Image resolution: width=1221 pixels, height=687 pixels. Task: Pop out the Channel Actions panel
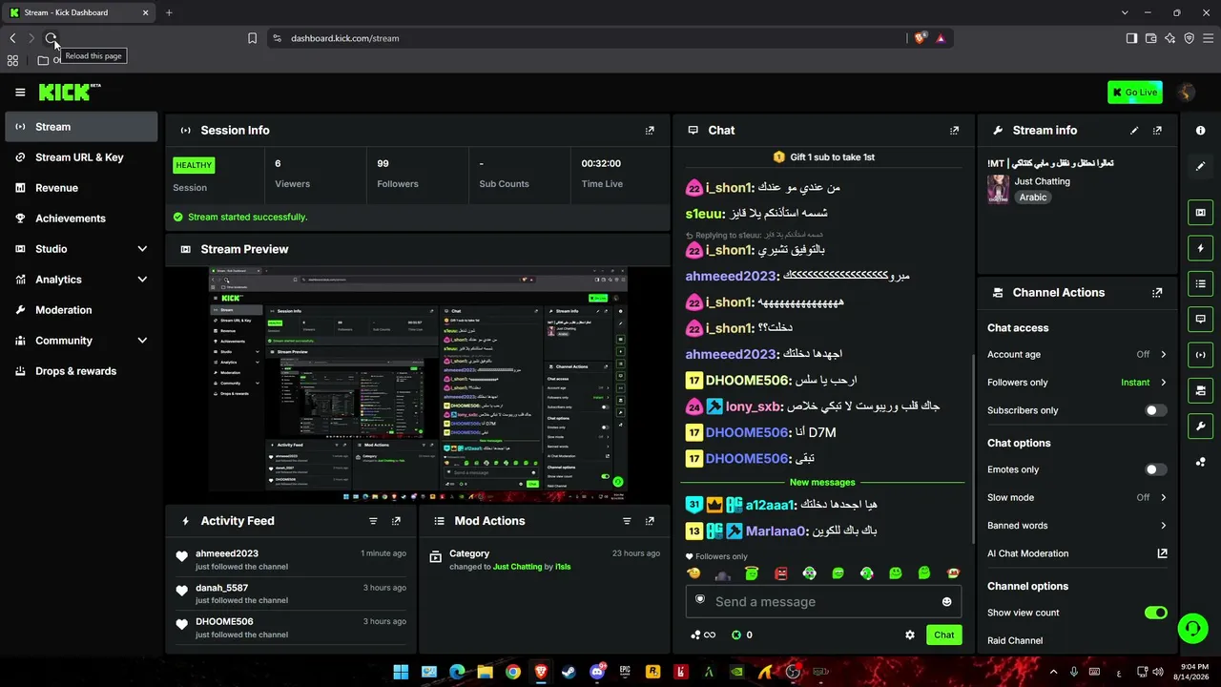1157,293
